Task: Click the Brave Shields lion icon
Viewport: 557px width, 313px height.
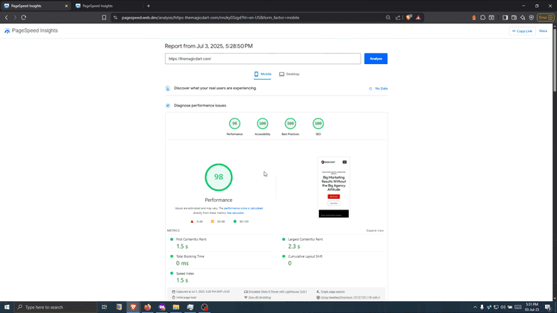Action: tap(408, 17)
